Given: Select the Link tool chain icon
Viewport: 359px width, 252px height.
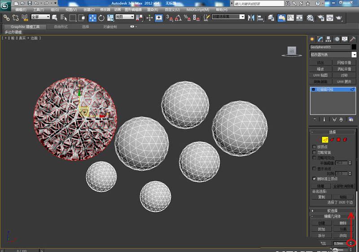Looking at the screenshot, I should (x=6, y=17).
